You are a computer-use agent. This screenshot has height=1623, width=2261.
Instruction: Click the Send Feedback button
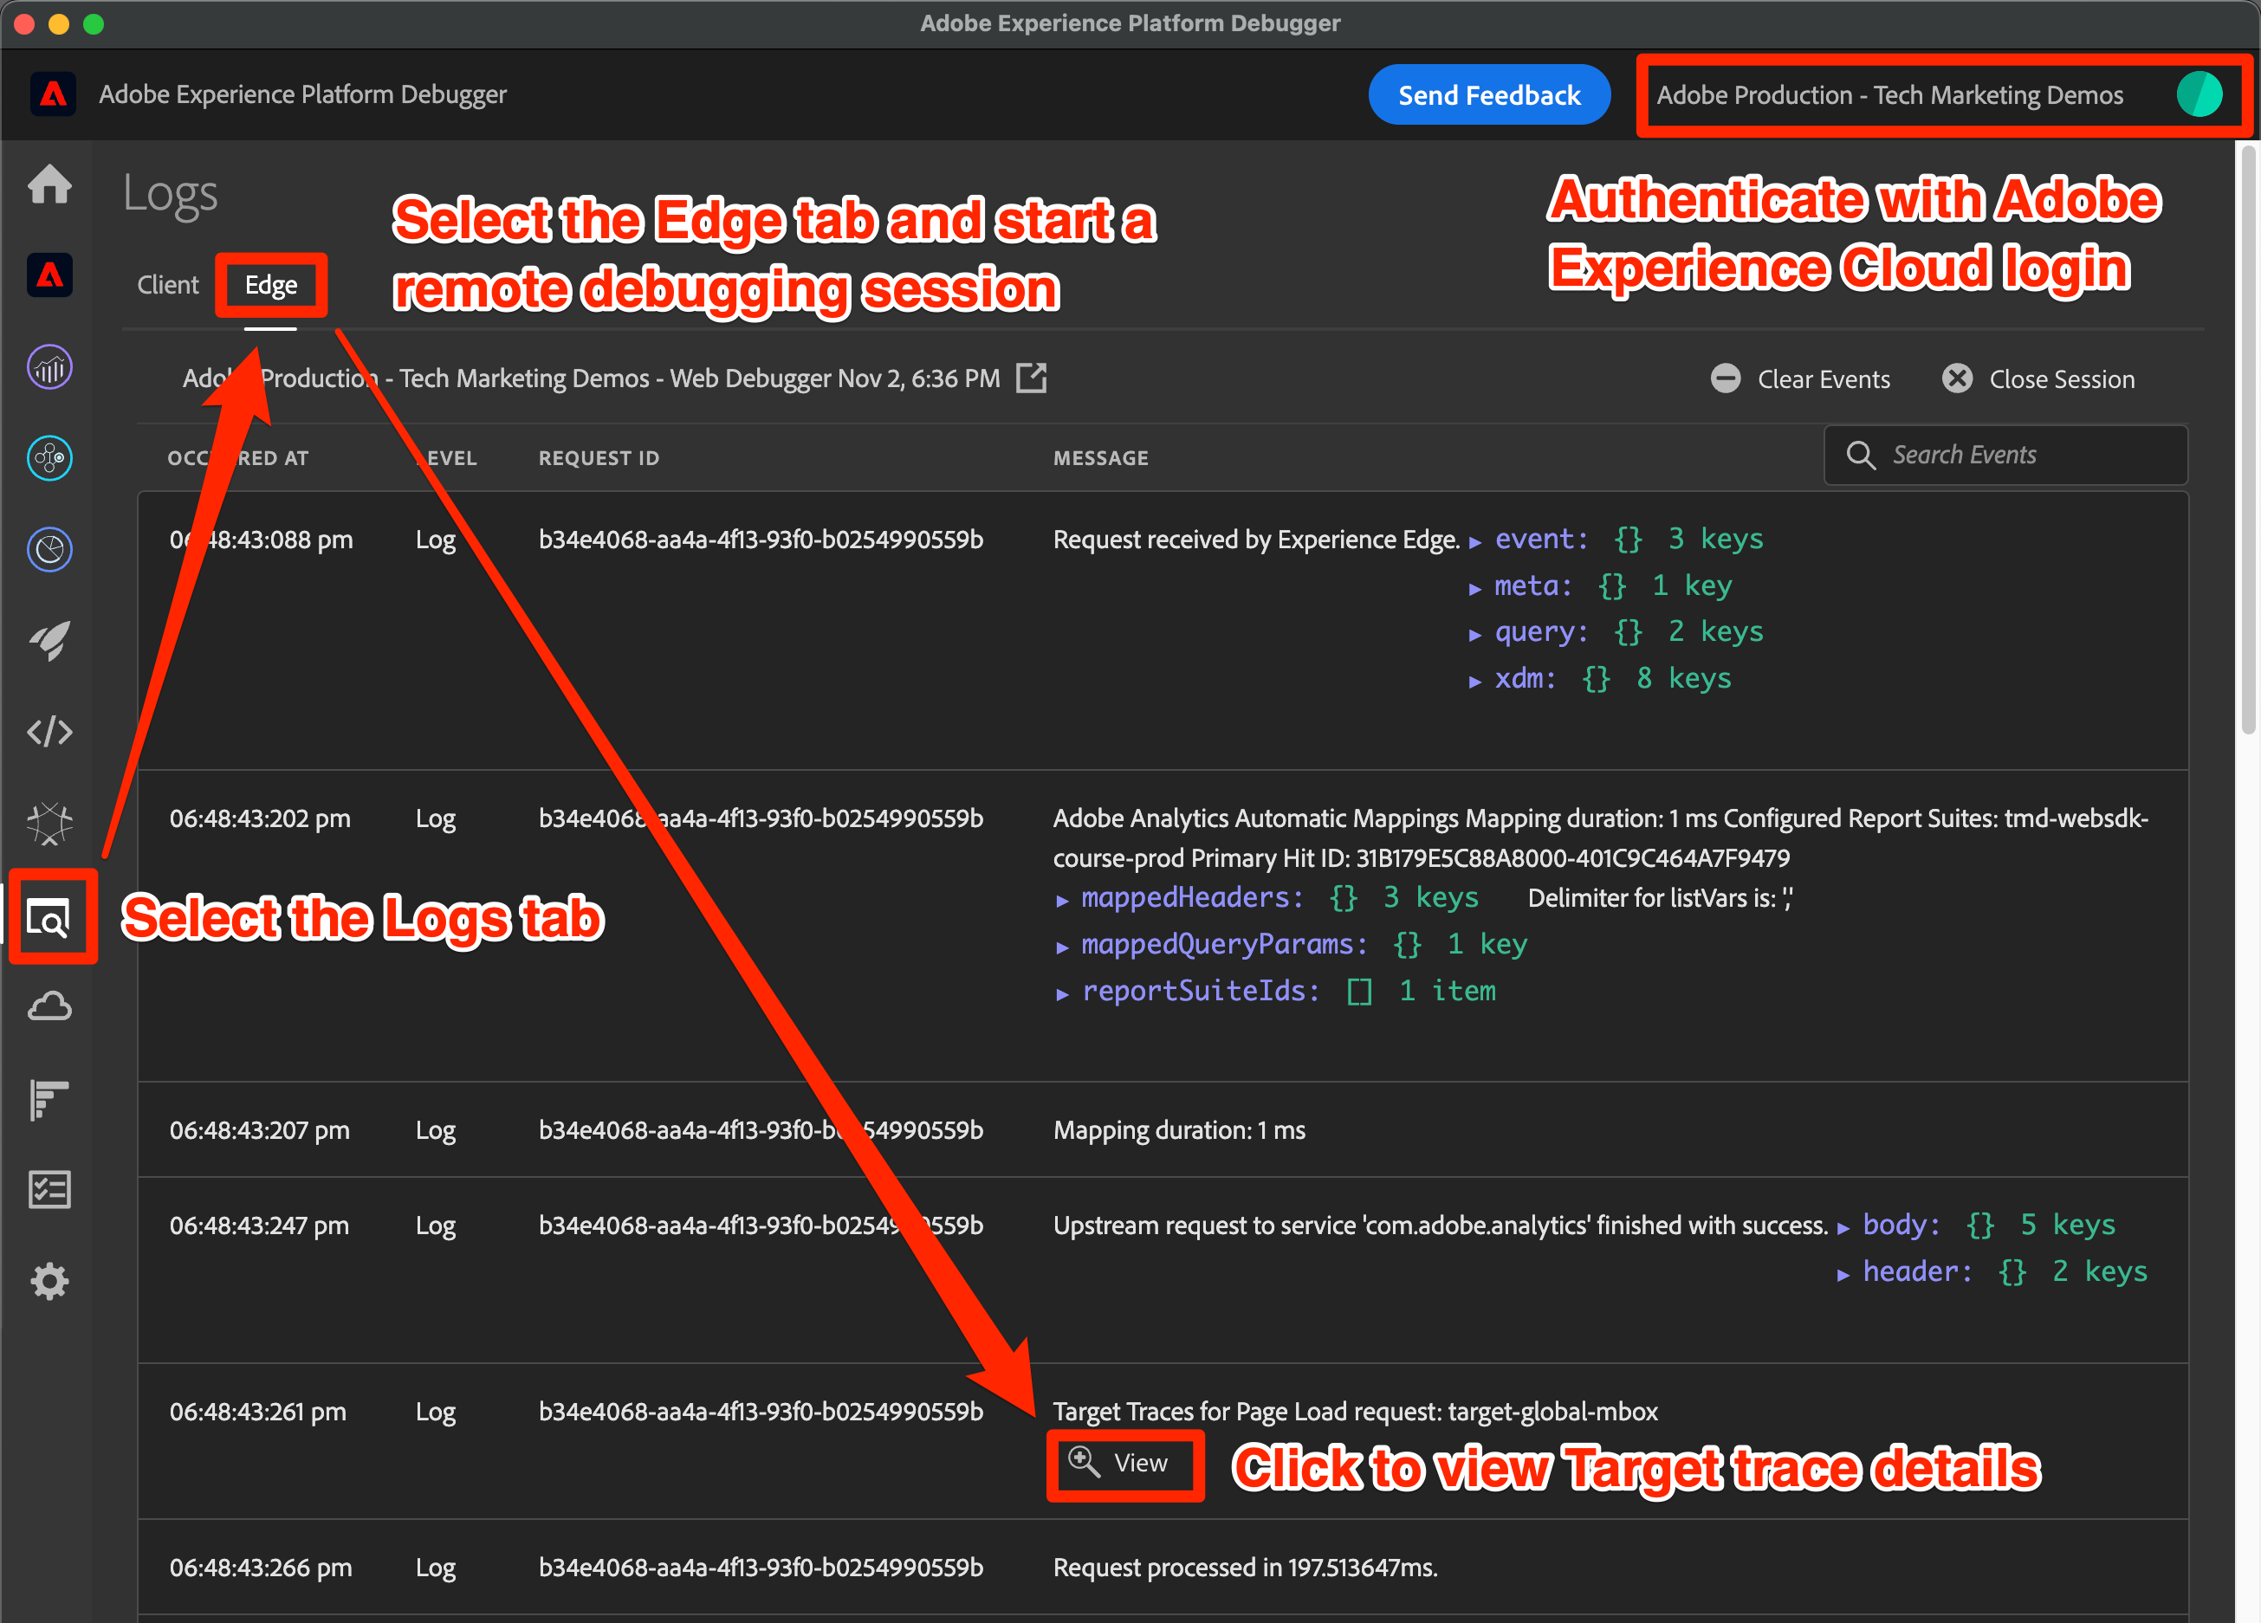coord(1488,94)
